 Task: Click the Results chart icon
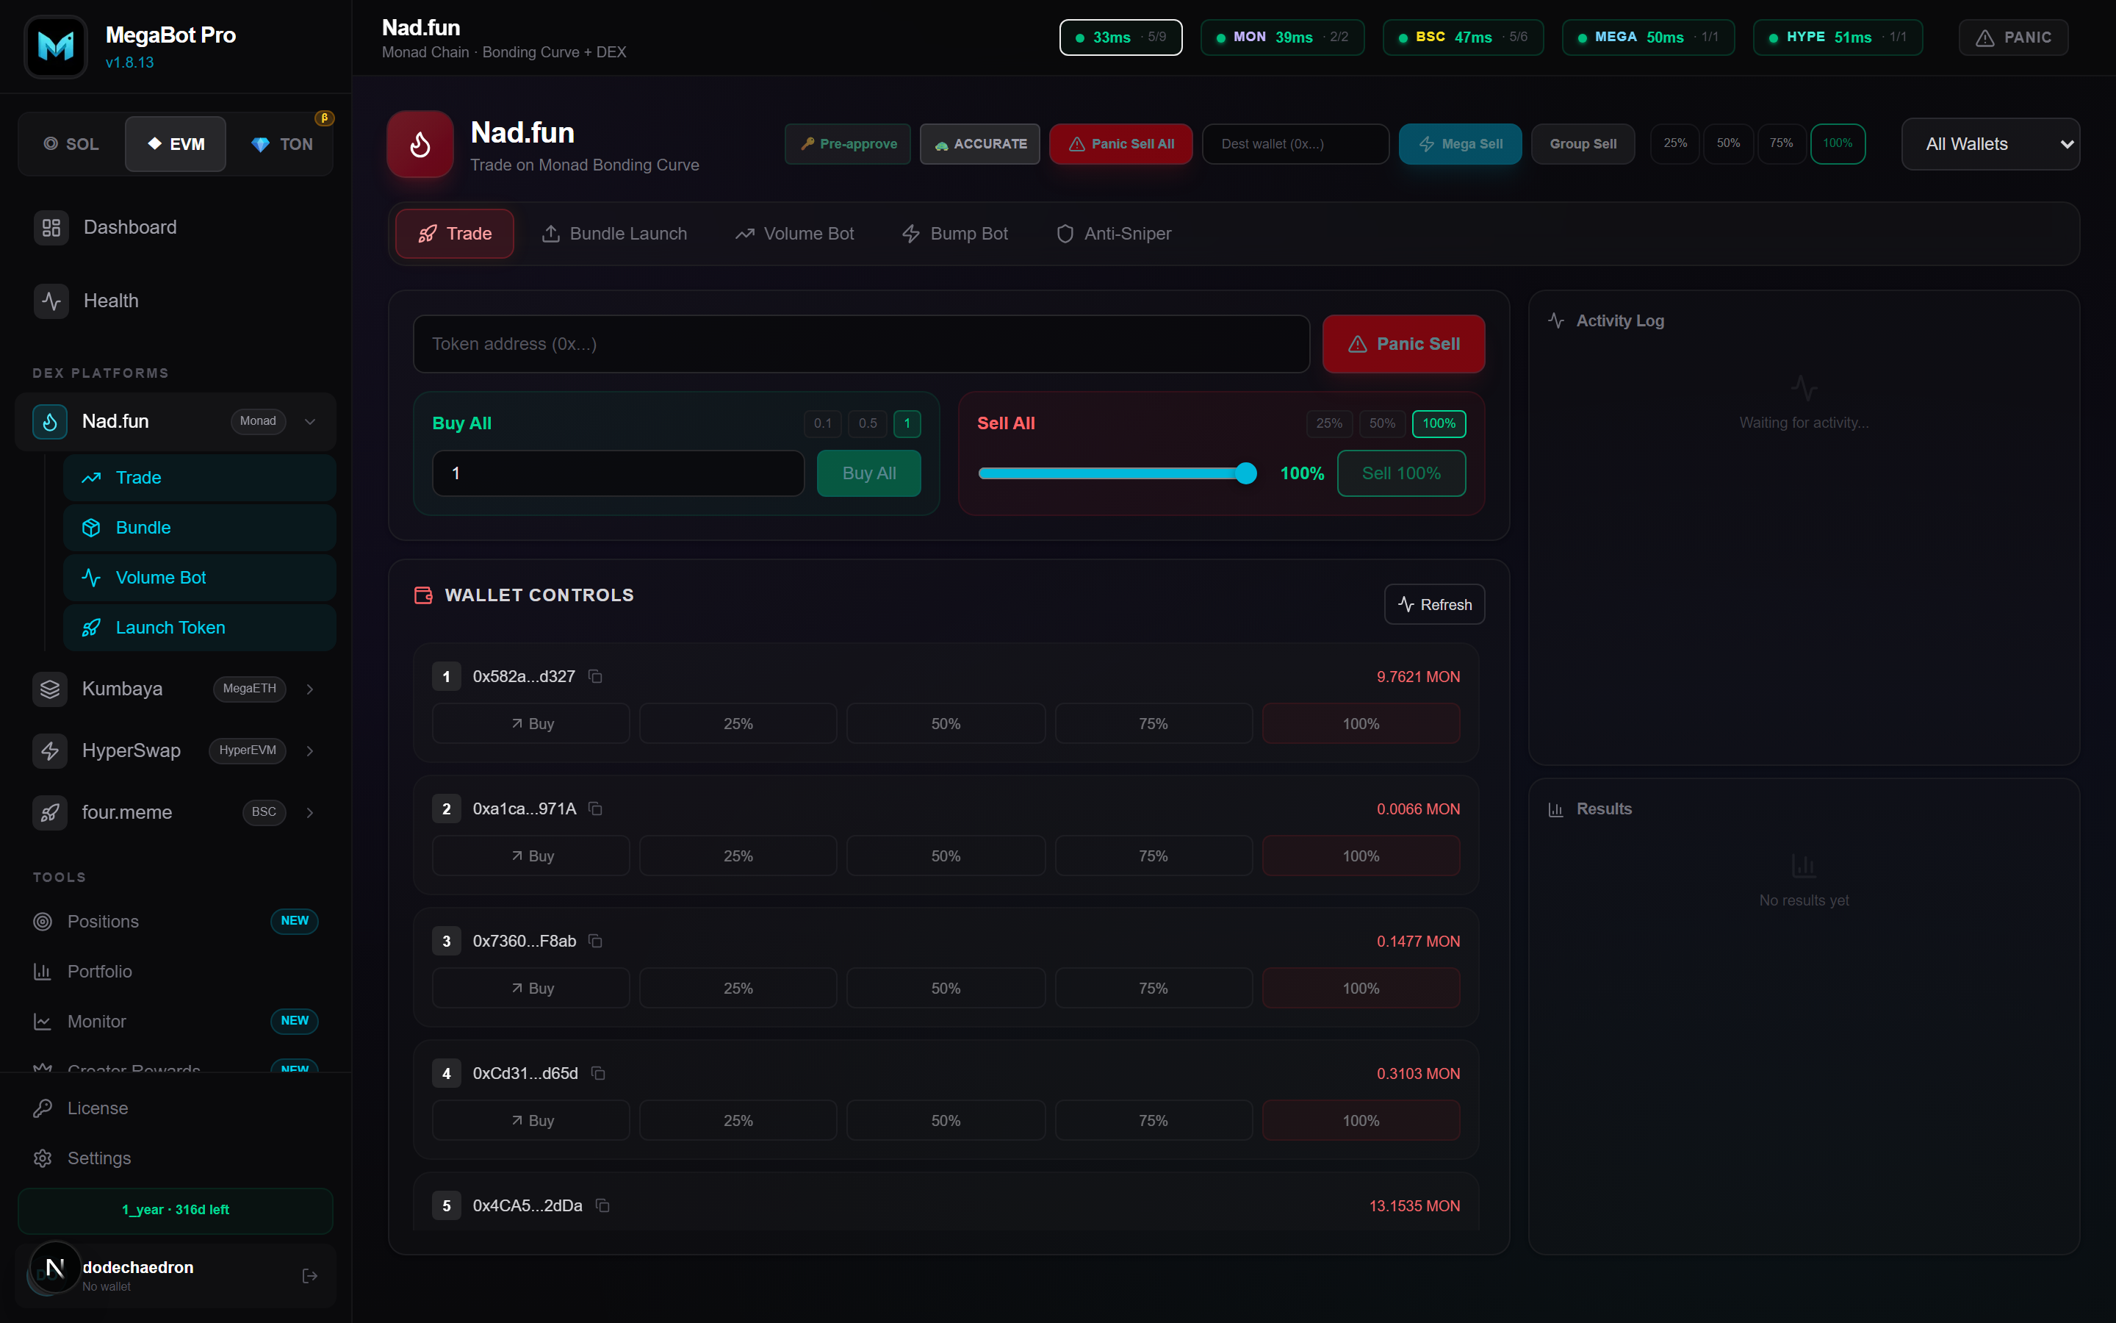(x=1555, y=809)
